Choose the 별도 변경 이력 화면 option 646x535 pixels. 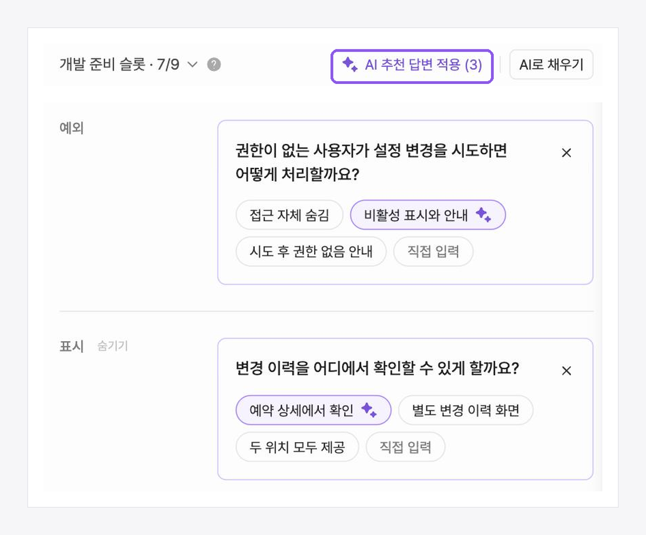pos(466,410)
